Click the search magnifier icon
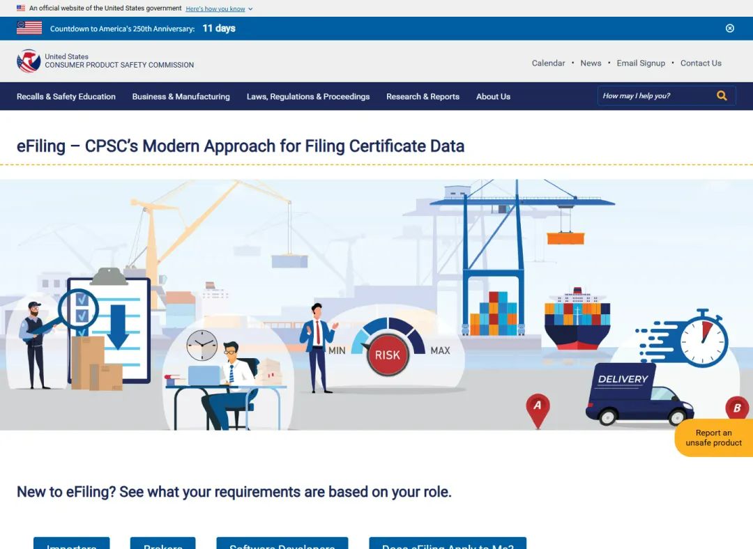 tap(722, 95)
